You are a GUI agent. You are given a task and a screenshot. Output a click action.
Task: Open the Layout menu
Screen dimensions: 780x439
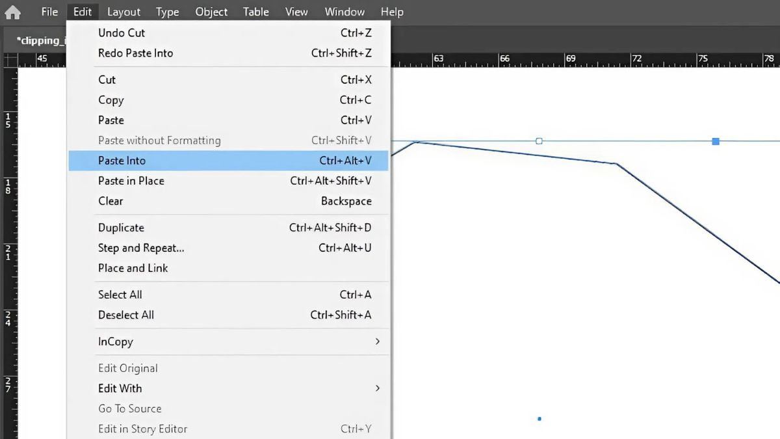point(123,12)
